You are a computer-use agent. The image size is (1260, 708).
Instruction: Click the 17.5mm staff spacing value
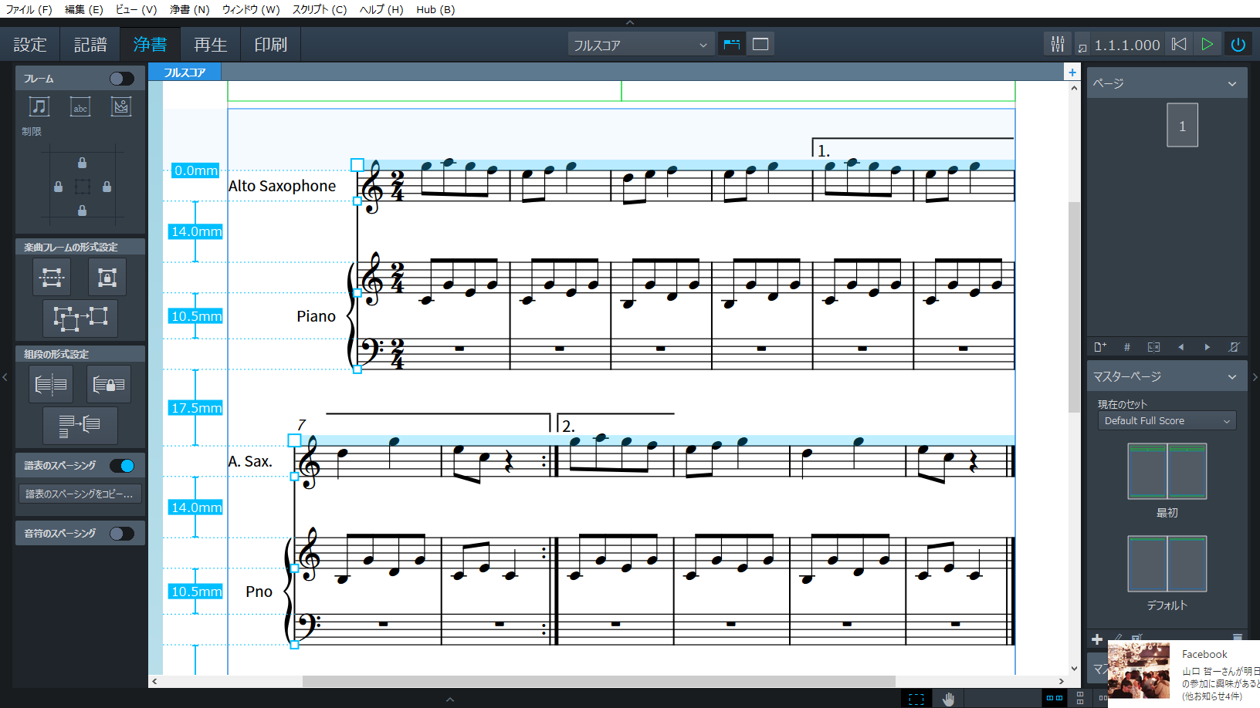(x=196, y=408)
